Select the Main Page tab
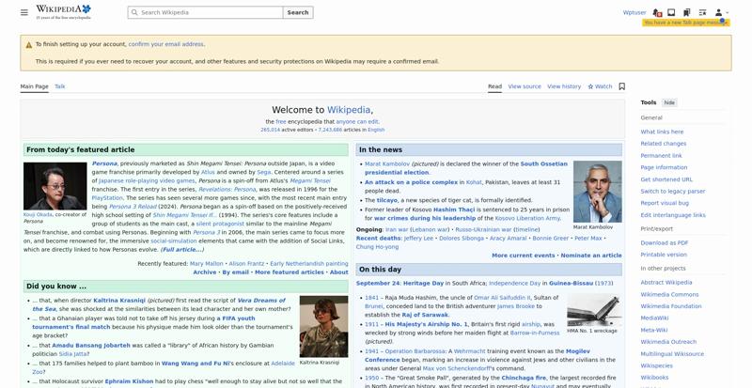752x388 pixels. (x=34, y=86)
